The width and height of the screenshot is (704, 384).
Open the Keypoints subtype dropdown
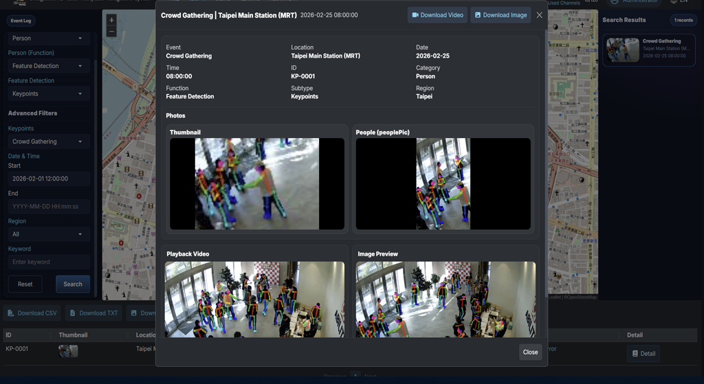pos(49,93)
